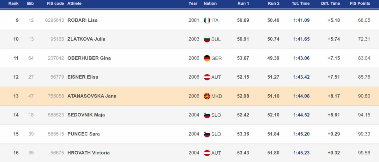Click FIS code 6295643
This screenshot has height=162, width=379.
(x=55, y=20)
